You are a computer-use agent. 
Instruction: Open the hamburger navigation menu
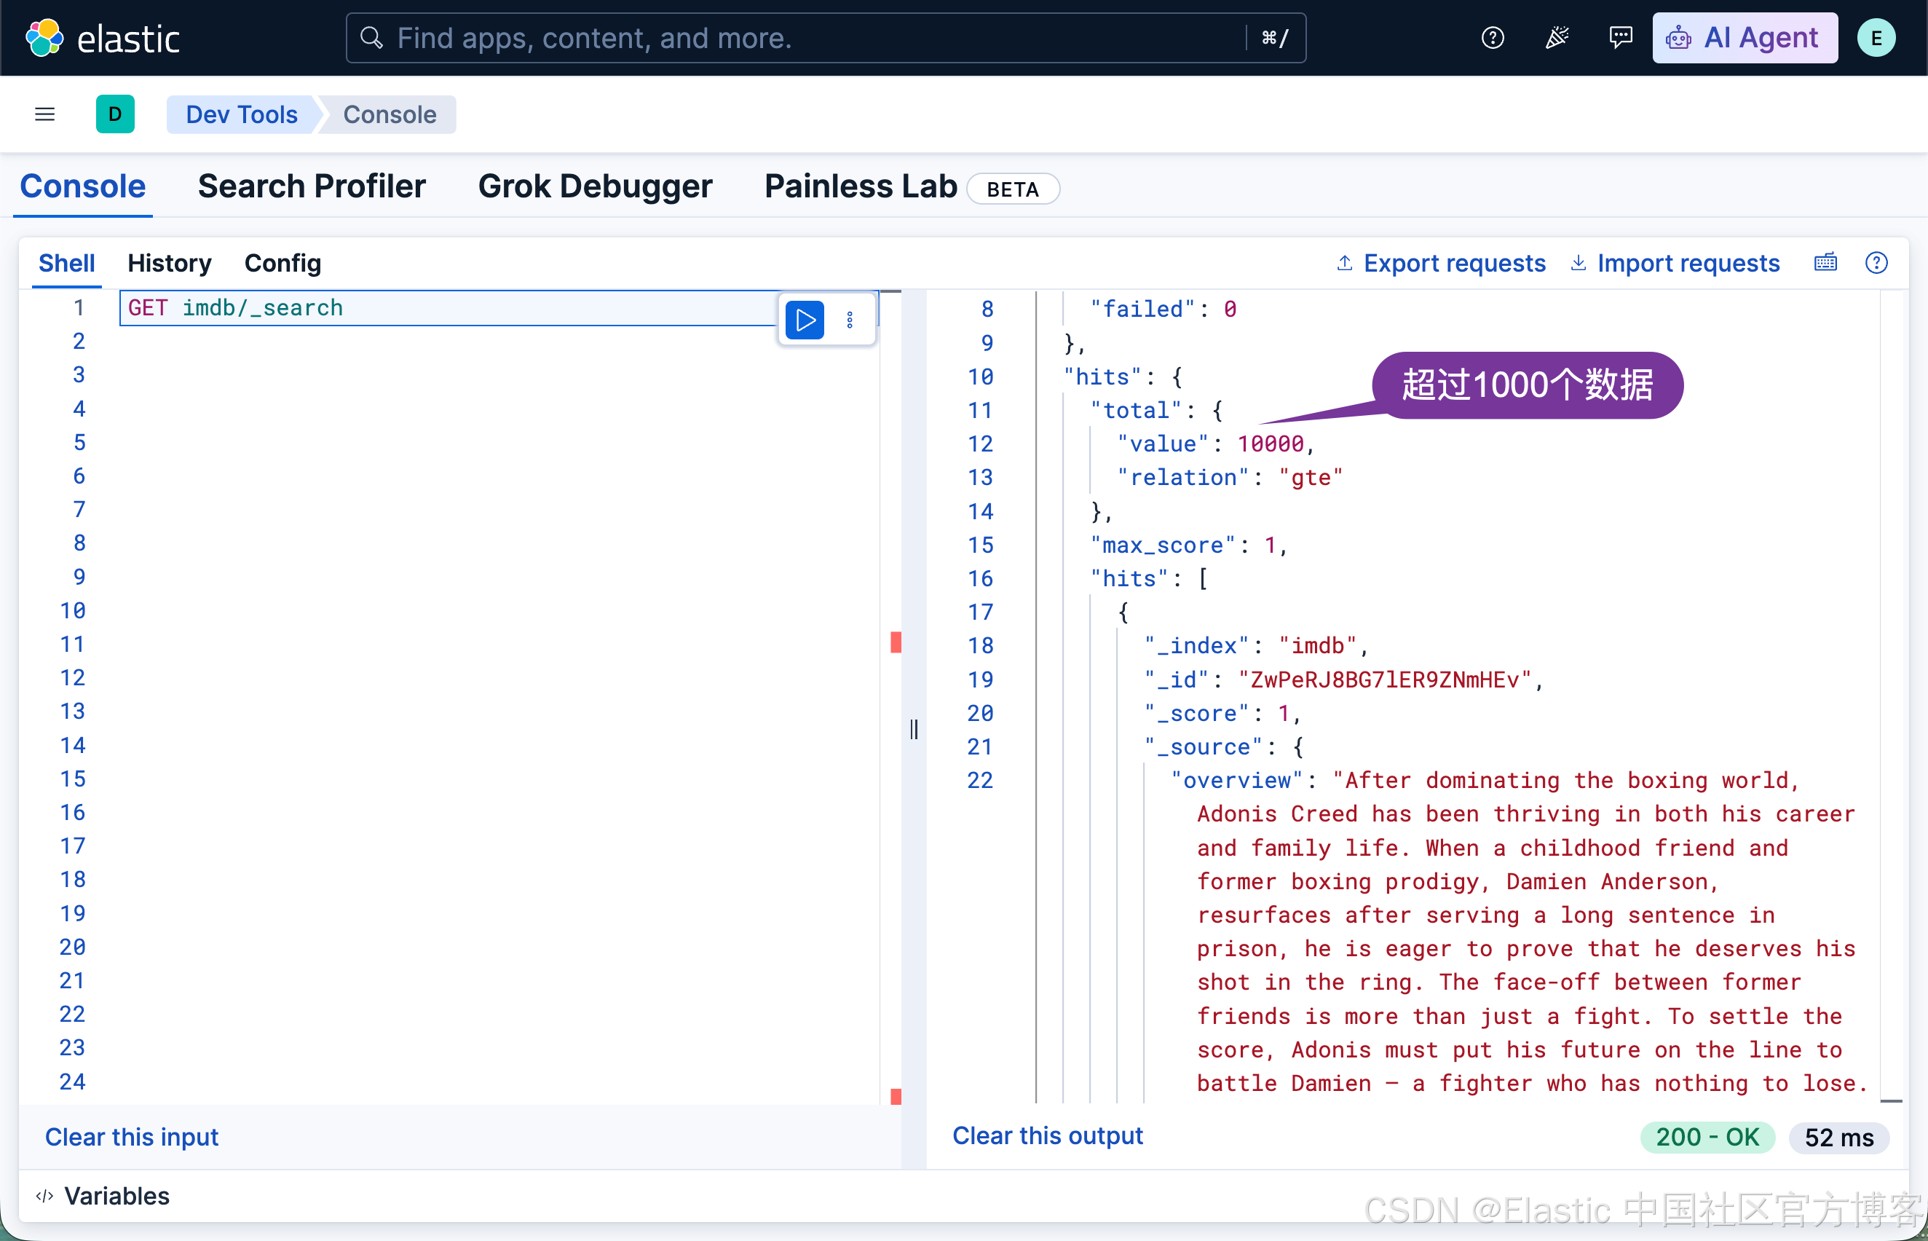pos(45,114)
